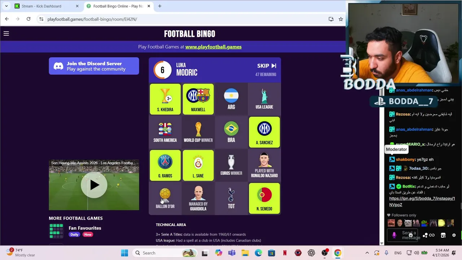Open the chat shop storefront icon
462x260 pixels.
(443, 235)
